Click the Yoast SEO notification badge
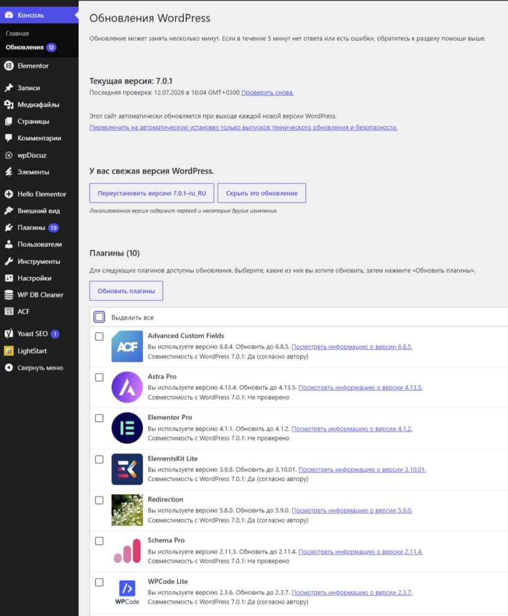The image size is (508, 616). tap(55, 333)
